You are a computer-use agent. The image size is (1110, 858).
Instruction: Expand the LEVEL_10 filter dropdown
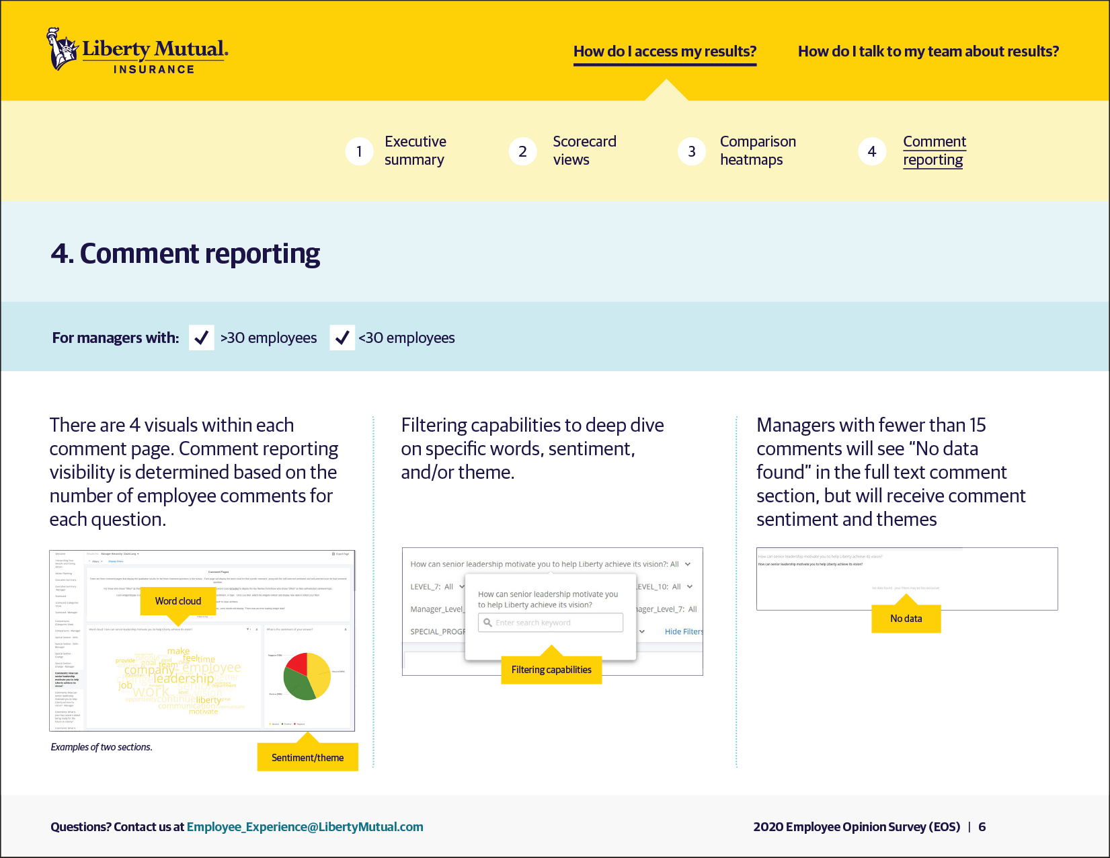click(690, 586)
